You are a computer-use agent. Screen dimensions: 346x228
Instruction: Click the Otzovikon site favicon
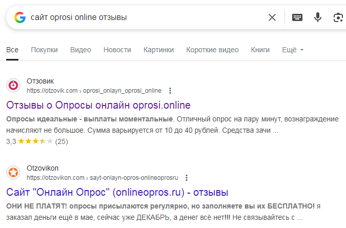click(x=13, y=173)
